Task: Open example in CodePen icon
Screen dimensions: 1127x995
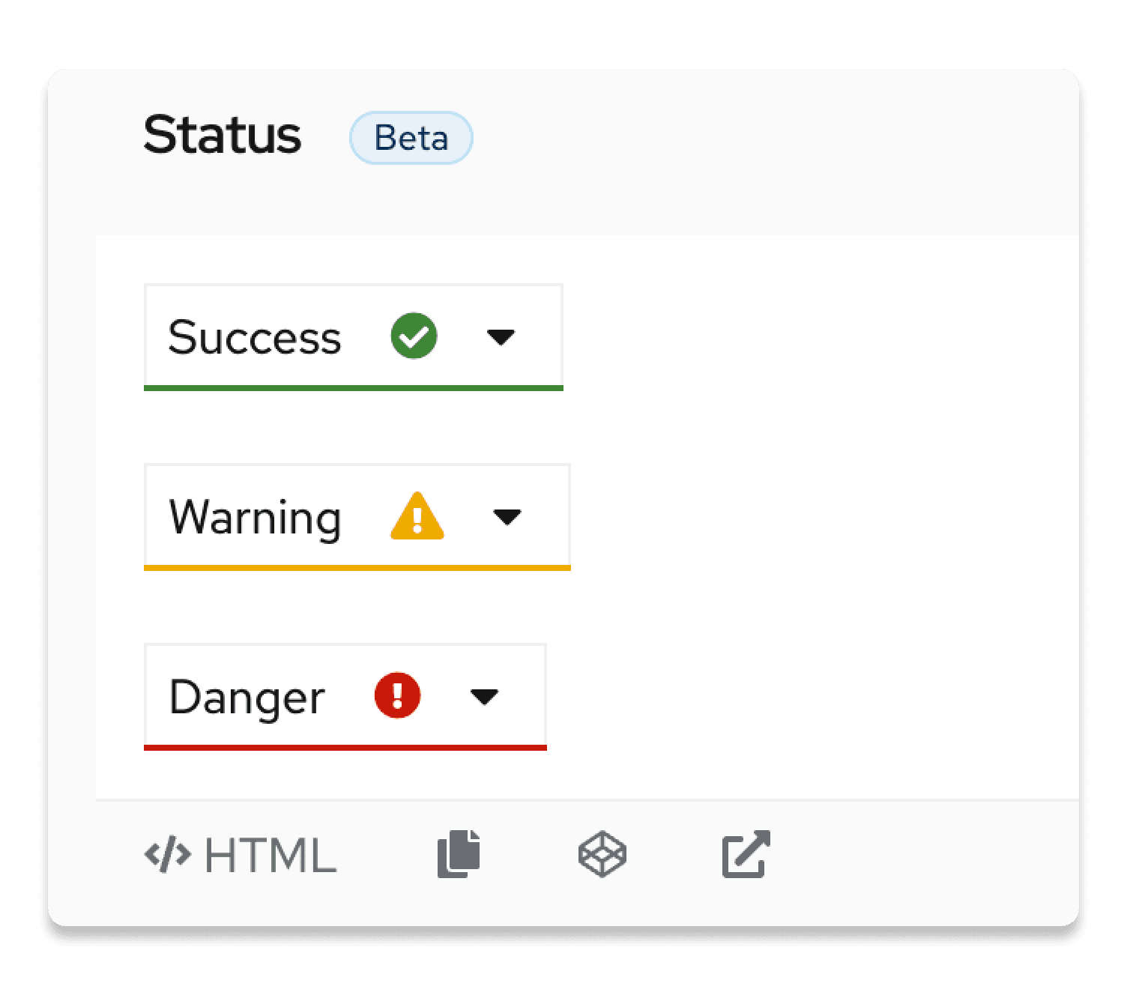Action: click(602, 854)
